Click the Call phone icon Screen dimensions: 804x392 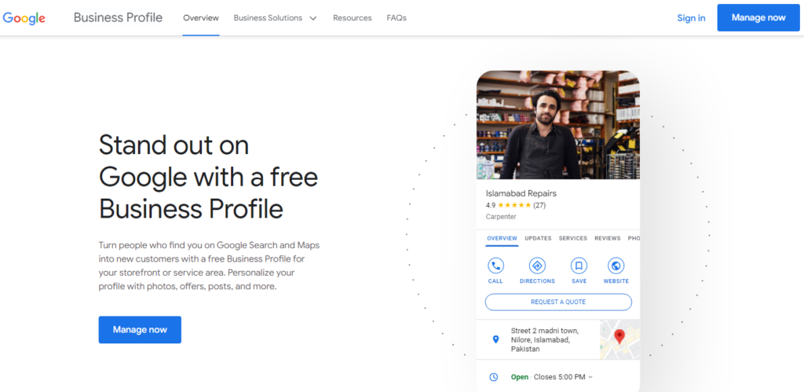495,266
